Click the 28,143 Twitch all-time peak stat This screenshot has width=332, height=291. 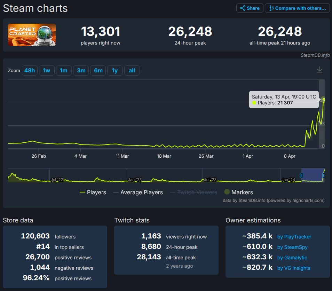166,257
